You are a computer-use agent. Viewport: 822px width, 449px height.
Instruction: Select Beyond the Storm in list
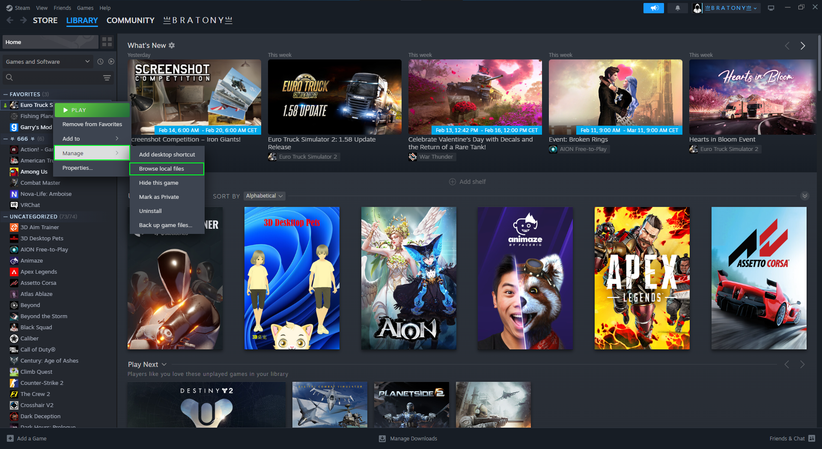[x=44, y=316]
